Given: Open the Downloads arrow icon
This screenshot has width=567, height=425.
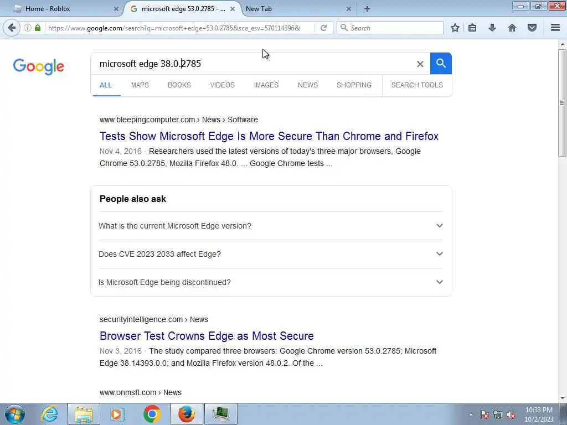Looking at the screenshot, I should 492,28.
